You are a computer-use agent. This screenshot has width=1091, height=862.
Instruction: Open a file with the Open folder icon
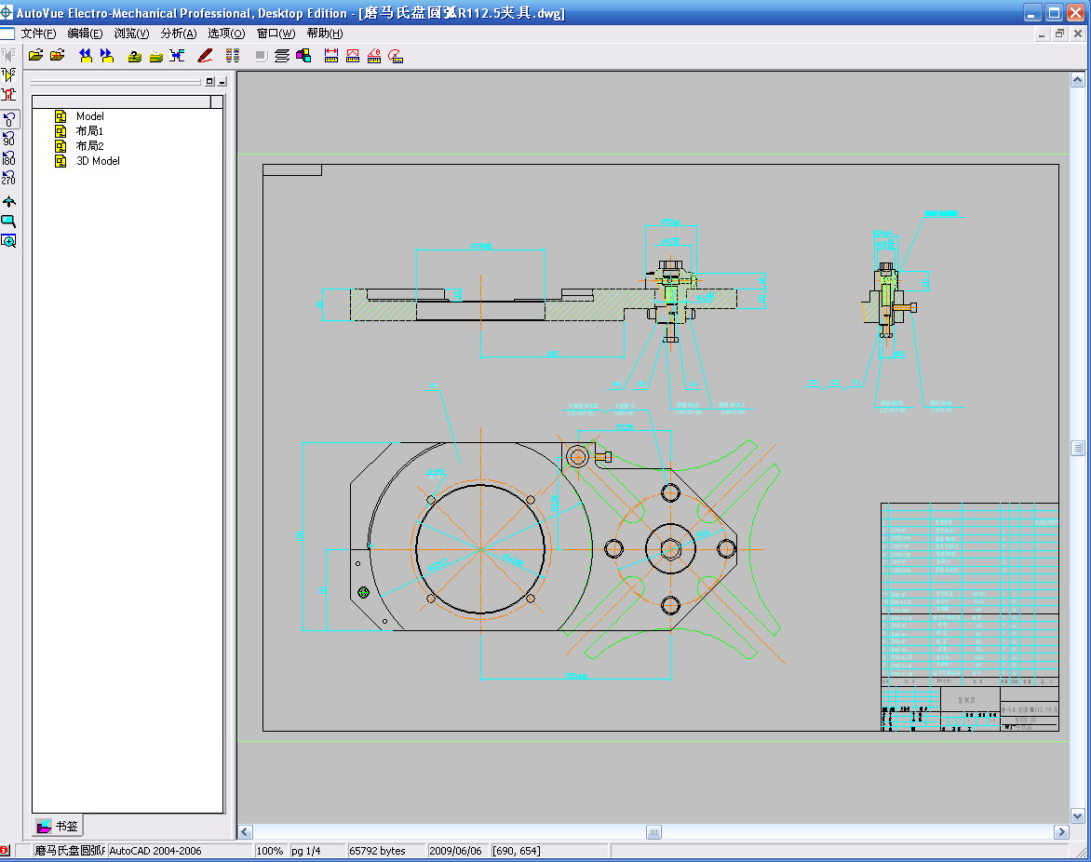point(34,54)
